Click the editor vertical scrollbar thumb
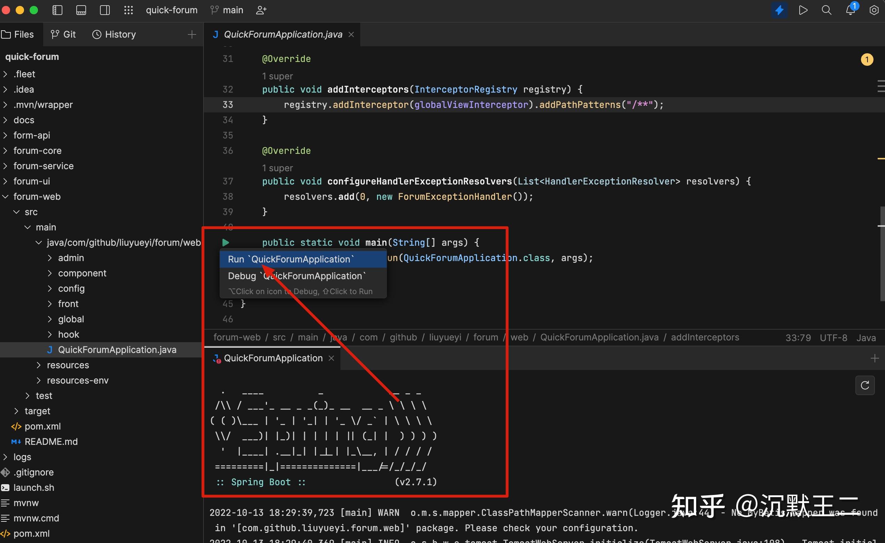Viewport: 885px width, 543px height. point(882,253)
